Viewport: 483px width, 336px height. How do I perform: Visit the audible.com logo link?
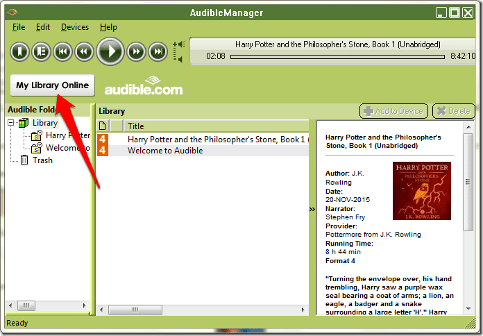pyautogui.click(x=144, y=86)
